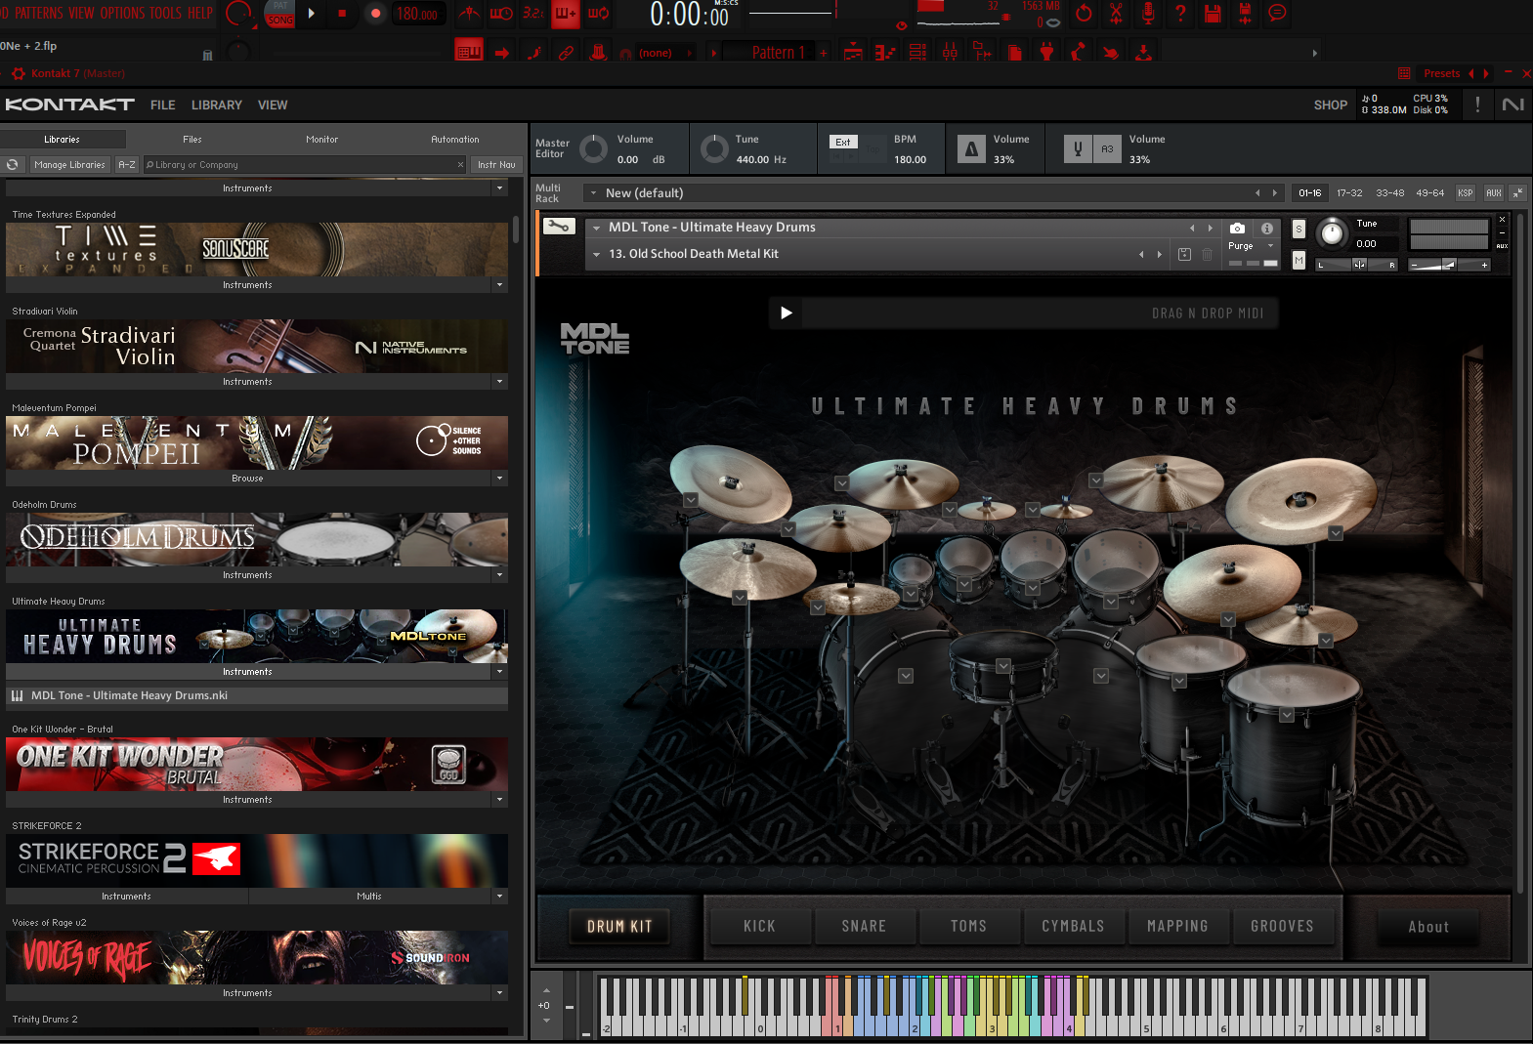This screenshot has width=1533, height=1044.
Task: Open the Purge dropdown menu
Action: pyautogui.click(x=1270, y=246)
